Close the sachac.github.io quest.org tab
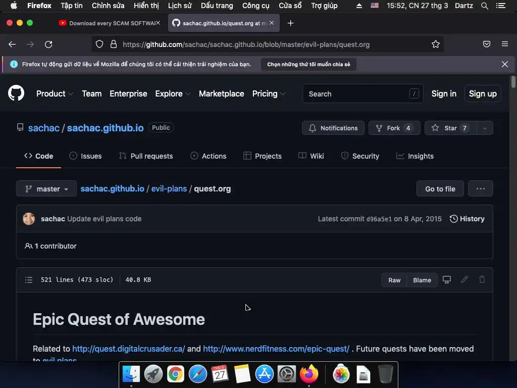Screen dimensions: 517x388 (x=272, y=23)
